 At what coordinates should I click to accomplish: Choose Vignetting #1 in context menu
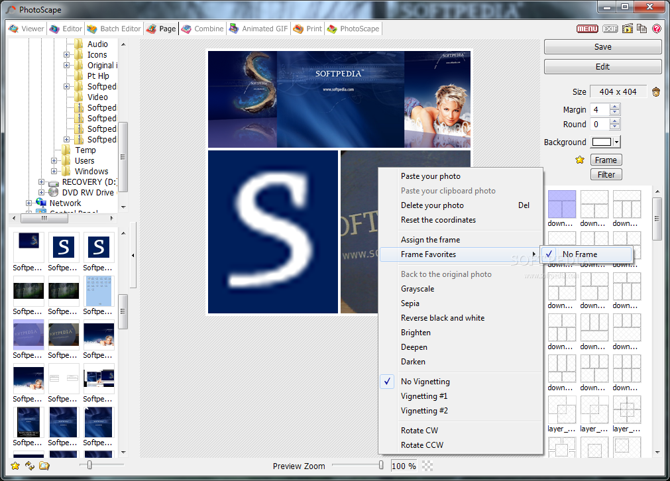(x=424, y=396)
